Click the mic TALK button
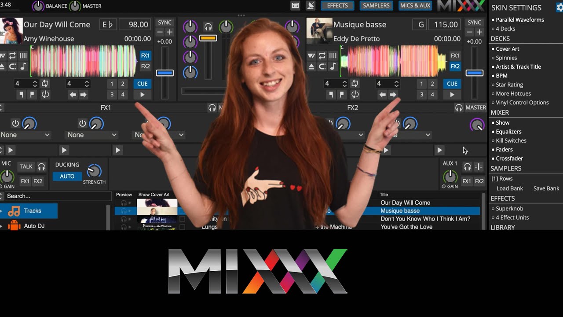 pyautogui.click(x=26, y=166)
